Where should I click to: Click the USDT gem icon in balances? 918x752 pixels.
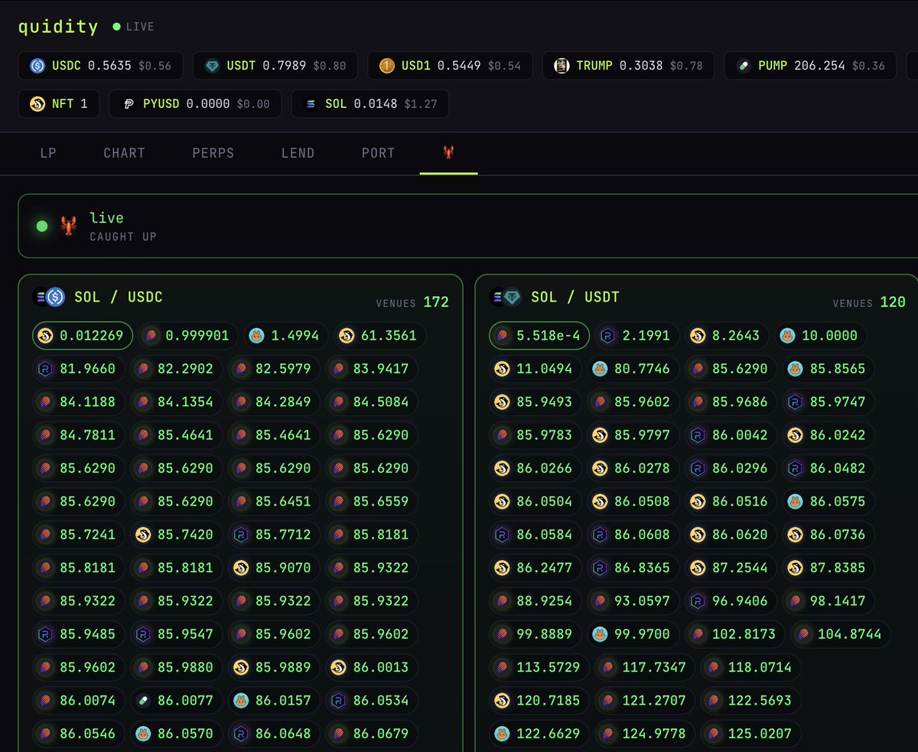tap(213, 66)
